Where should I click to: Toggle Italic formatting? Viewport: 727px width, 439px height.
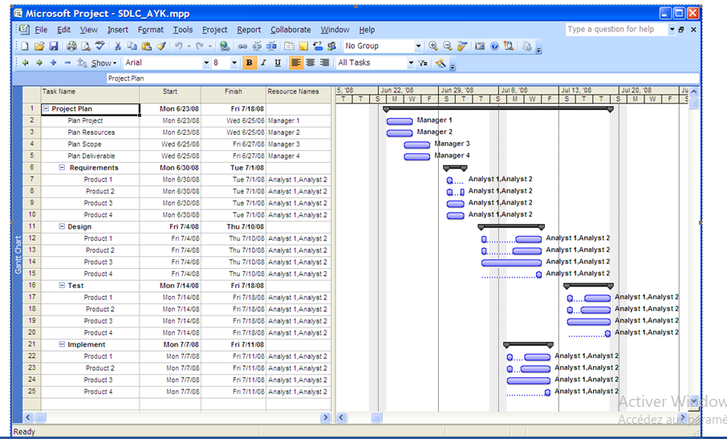(x=263, y=63)
